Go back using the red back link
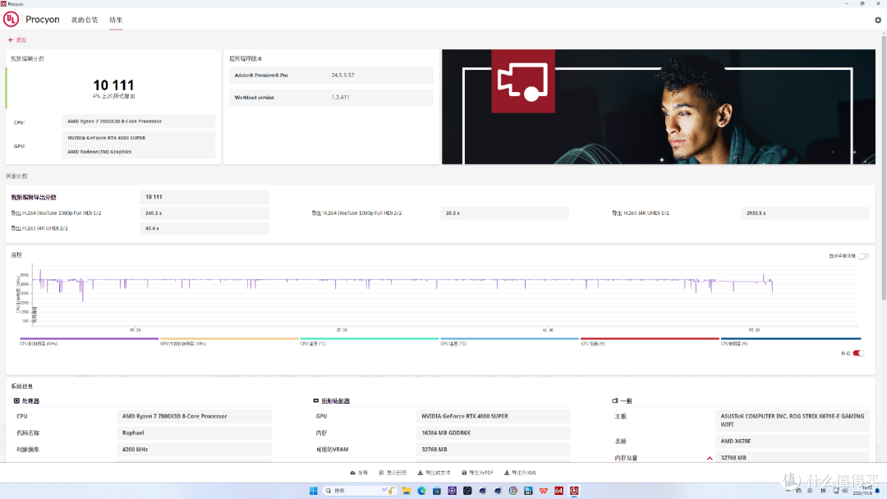The image size is (887, 499). (17, 40)
